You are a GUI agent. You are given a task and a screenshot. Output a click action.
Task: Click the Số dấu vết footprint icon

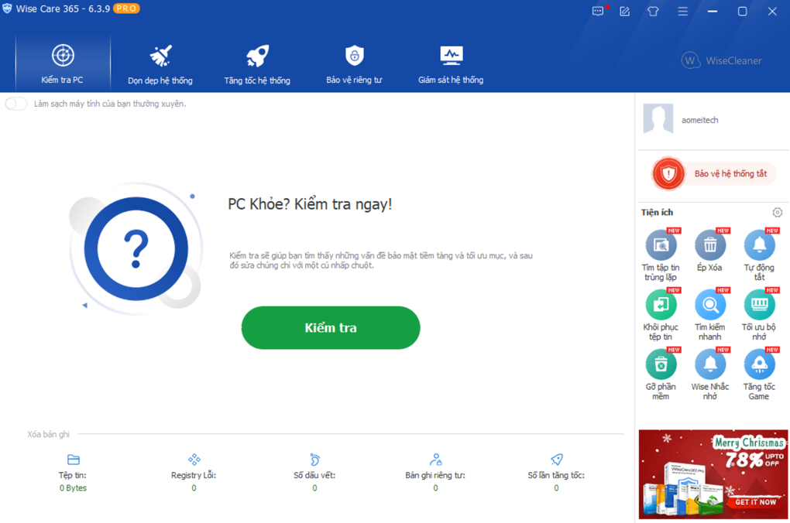315,459
